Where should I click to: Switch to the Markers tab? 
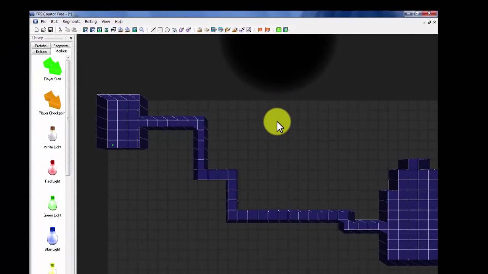61,51
